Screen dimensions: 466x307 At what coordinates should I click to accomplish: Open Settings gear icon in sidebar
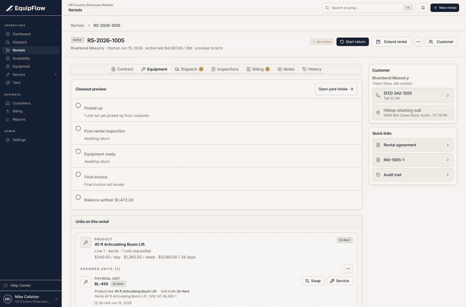(x=8, y=140)
